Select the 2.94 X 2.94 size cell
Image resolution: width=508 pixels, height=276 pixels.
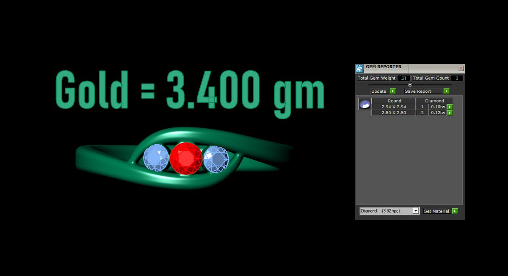[x=393, y=107]
